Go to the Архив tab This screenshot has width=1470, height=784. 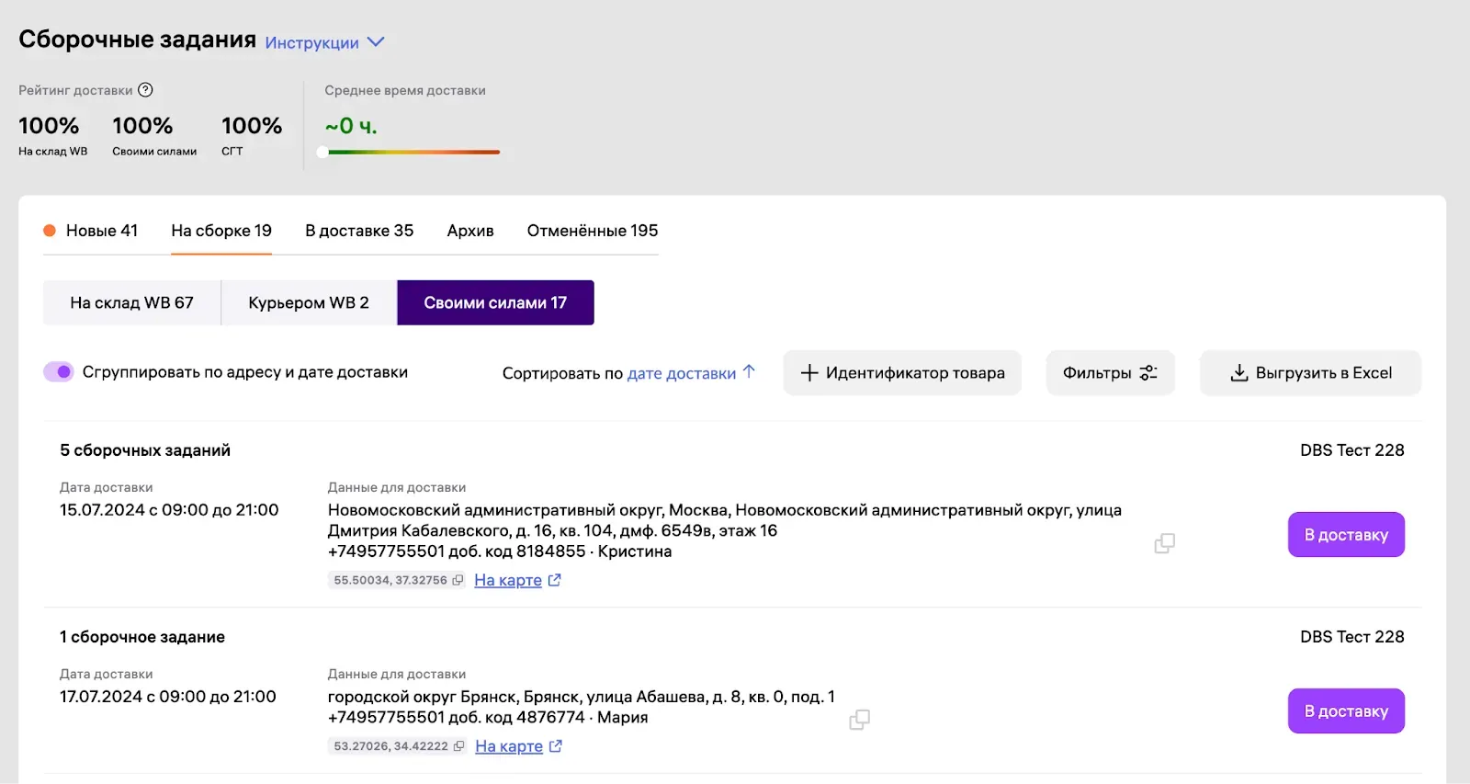click(x=470, y=231)
